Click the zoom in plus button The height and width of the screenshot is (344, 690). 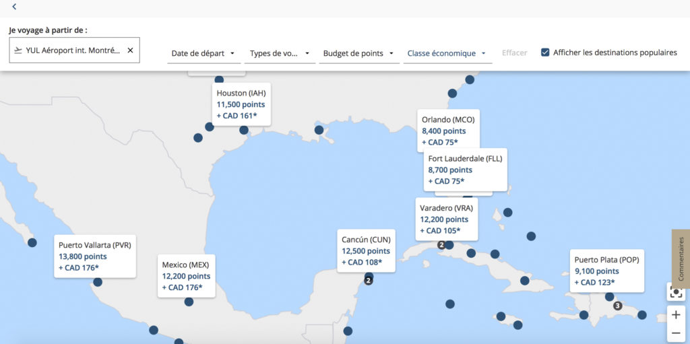676,314
